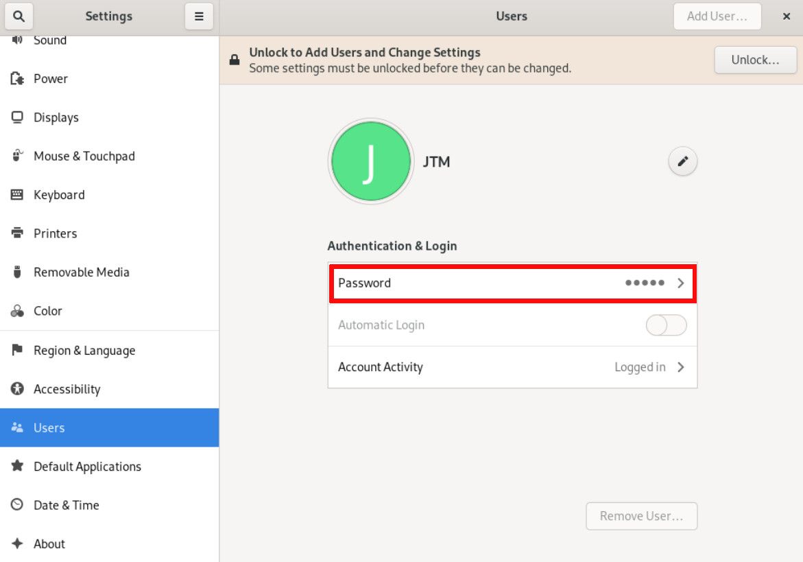Select the Users entry in the sidebar
This screenshot has width=803, height=562.
pos(48,428)
